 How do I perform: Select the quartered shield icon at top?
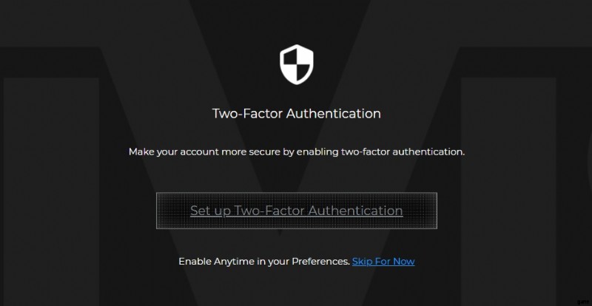pos(296,64)
